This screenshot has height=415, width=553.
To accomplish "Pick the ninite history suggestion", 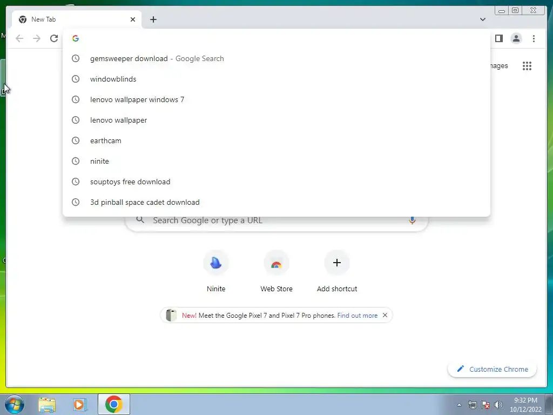I will [x=276, y=161].
